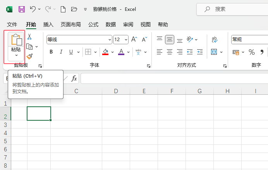Viewport: 268px width, 170px height.
Task: Click the 搜索 search box
Action: click(x=232, y=9)
